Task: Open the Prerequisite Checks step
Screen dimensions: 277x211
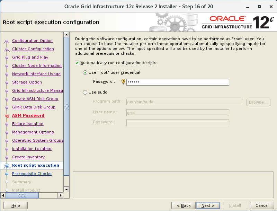Action: pyautogui.click(x=32, y=174)
